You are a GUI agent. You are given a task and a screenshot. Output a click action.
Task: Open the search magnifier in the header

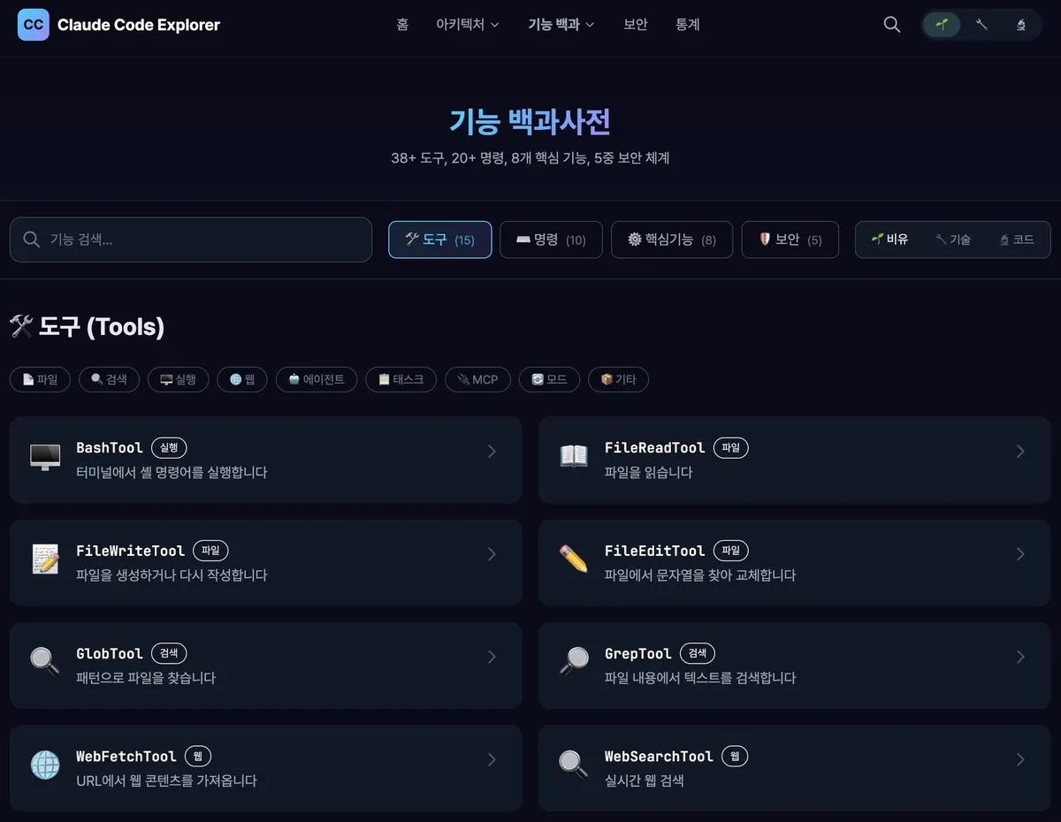[x=892, y=25]
